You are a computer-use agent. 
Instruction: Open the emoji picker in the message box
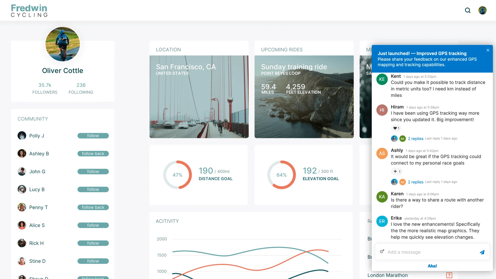click(x=382, y=252)
